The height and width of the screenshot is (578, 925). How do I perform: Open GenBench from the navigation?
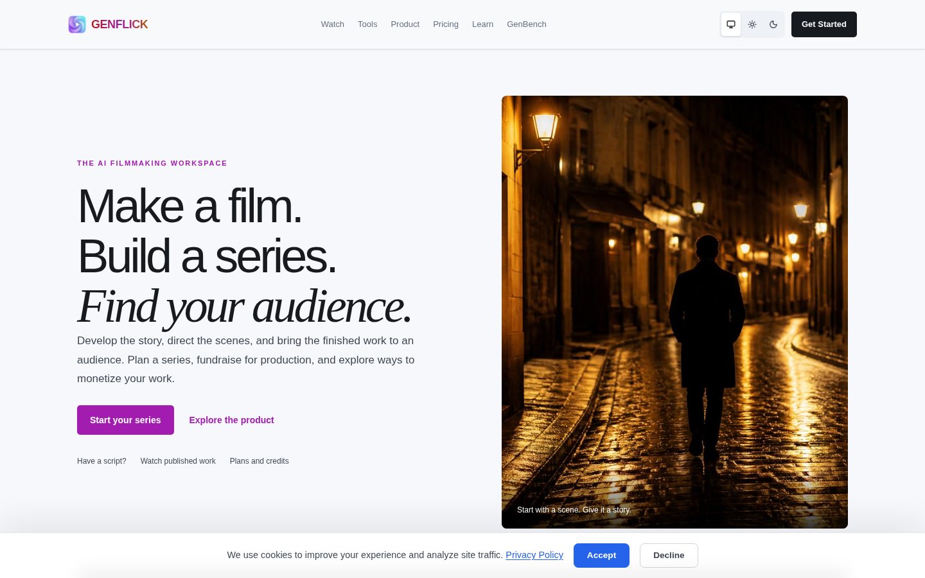(527, 24)
